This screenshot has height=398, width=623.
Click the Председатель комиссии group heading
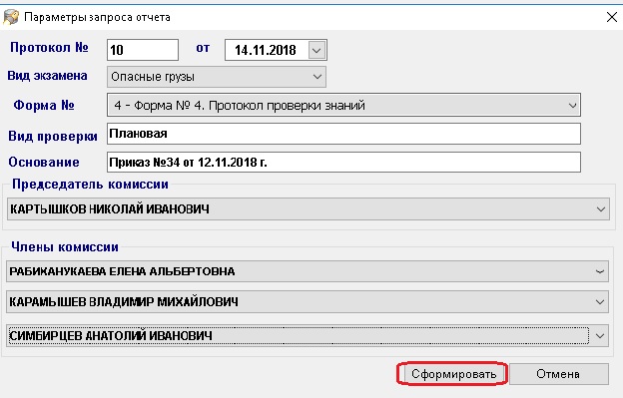(x=90, y=185)
